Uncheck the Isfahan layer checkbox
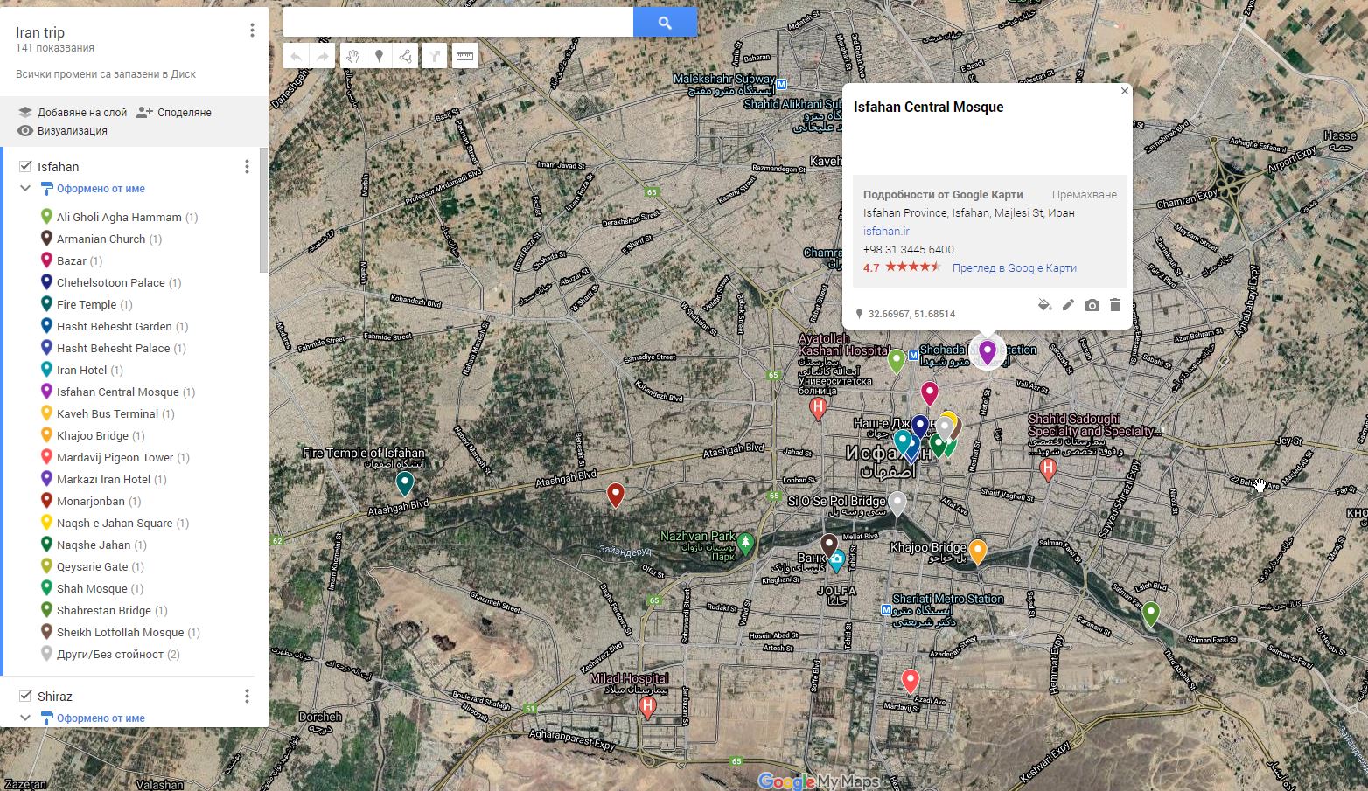 tap(25, 166)
